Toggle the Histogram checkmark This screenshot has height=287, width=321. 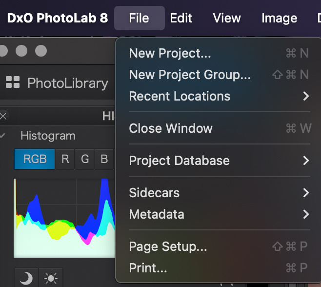coord(2,135)
